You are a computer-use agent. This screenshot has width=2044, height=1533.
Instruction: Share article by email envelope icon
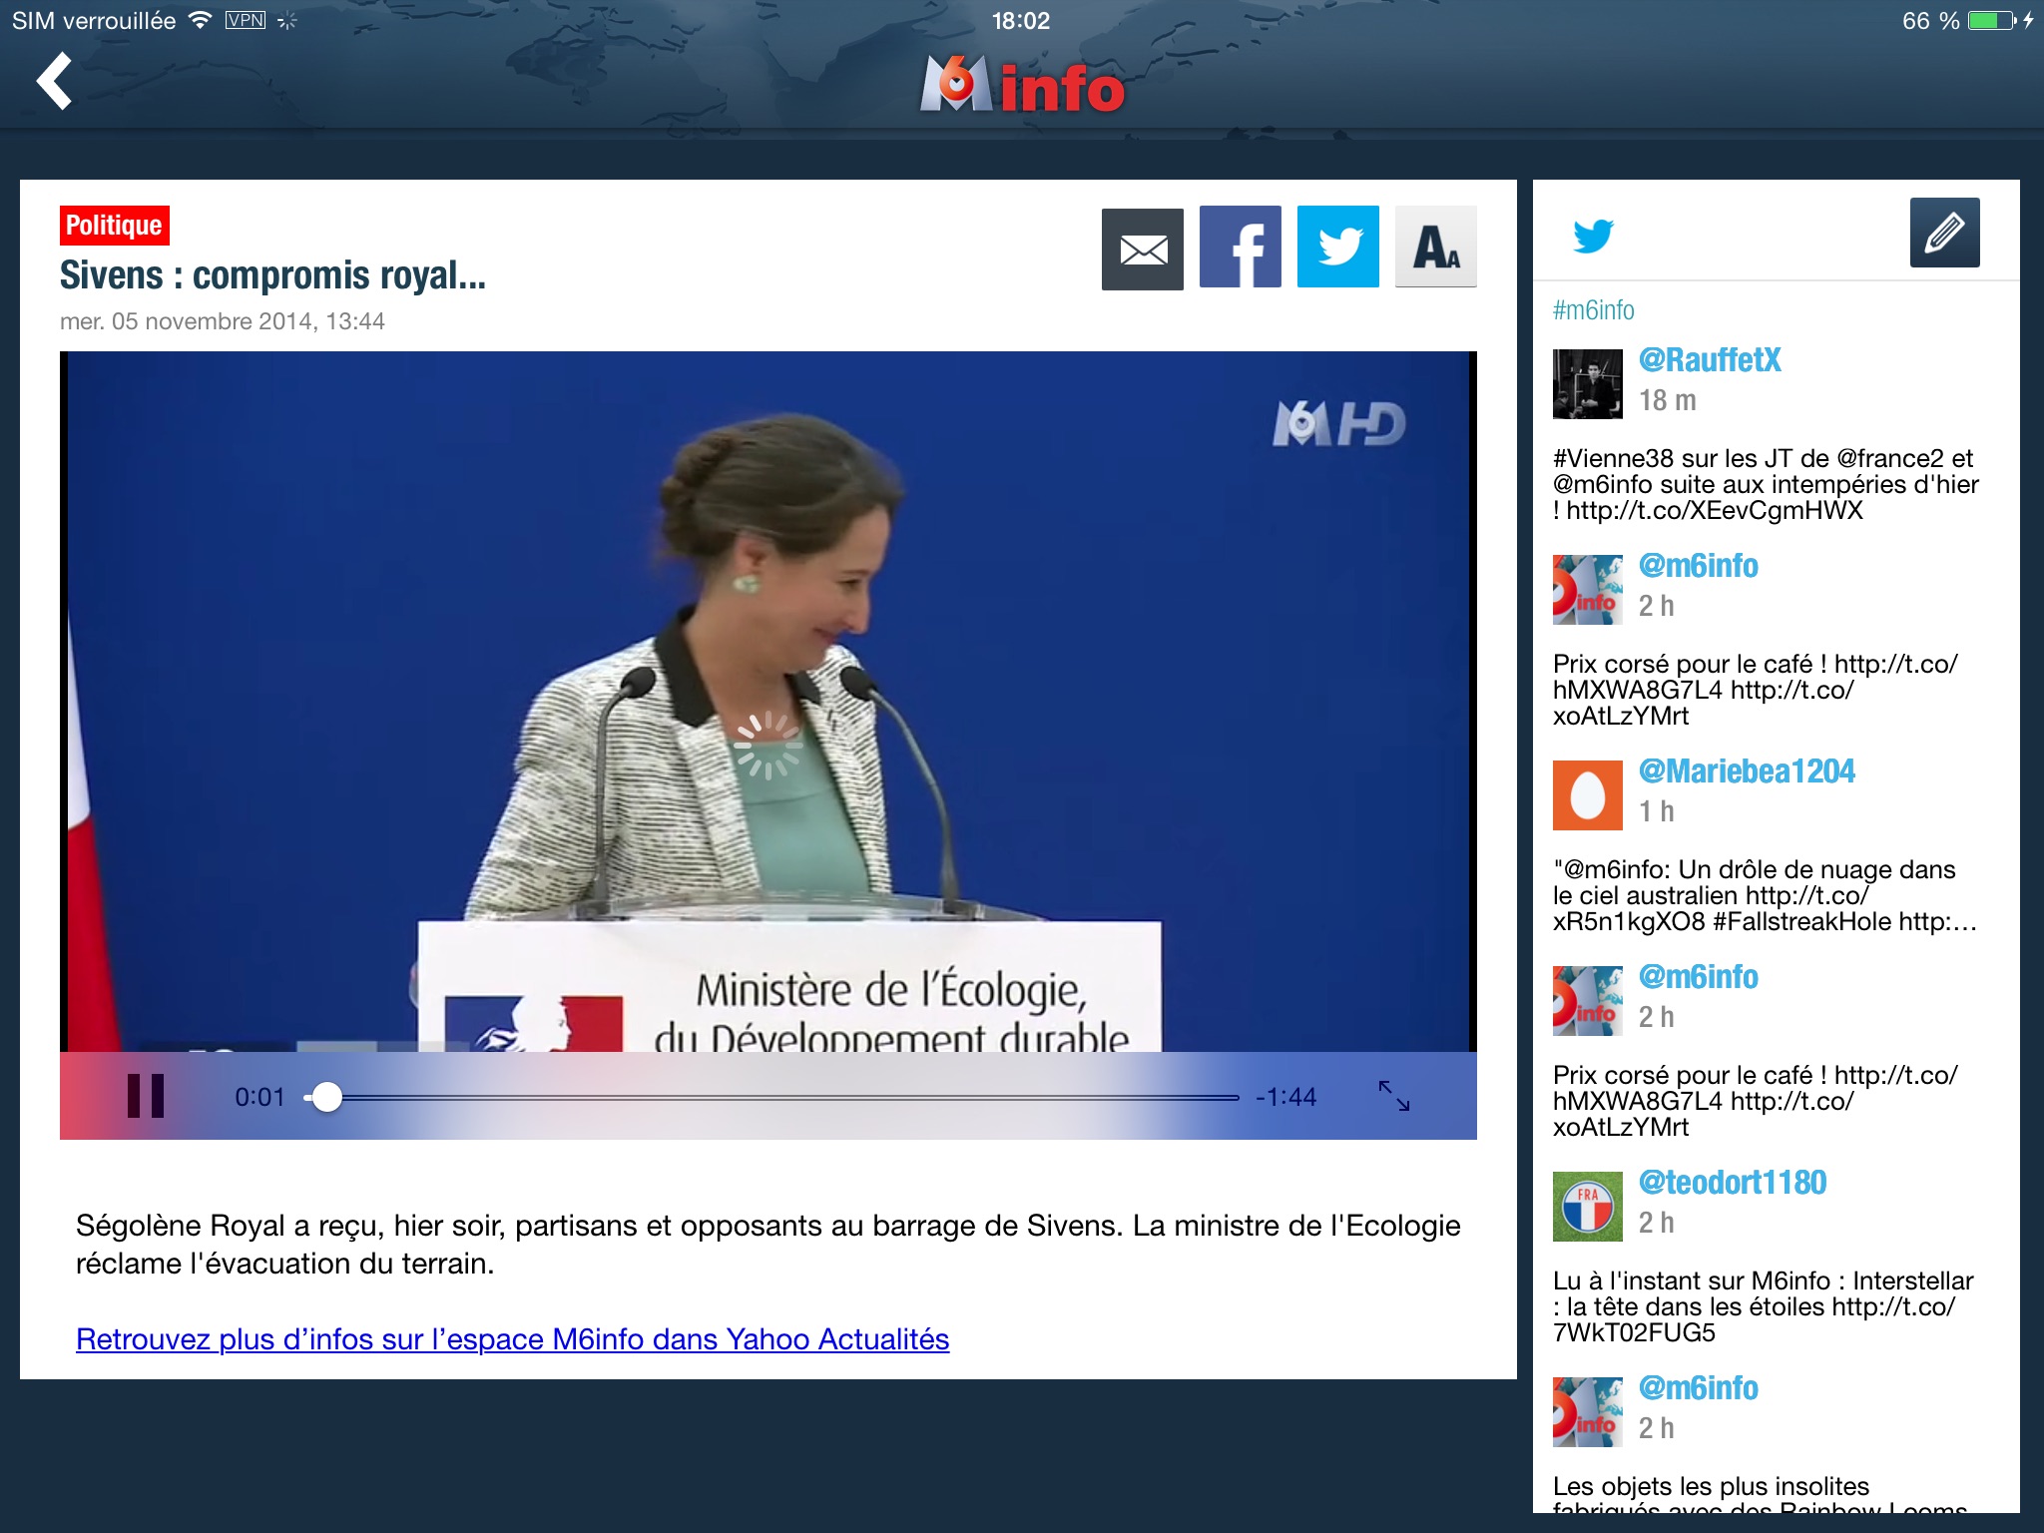coord(1142,250)
